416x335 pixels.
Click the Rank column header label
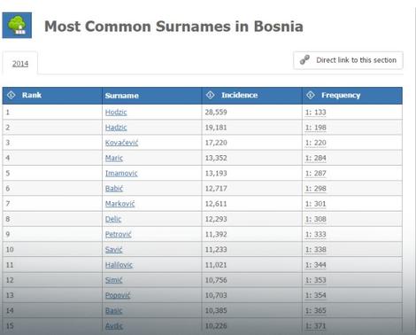32,95
